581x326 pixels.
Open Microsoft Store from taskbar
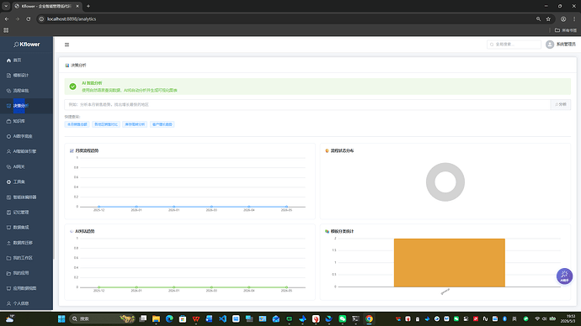[183, 318]
